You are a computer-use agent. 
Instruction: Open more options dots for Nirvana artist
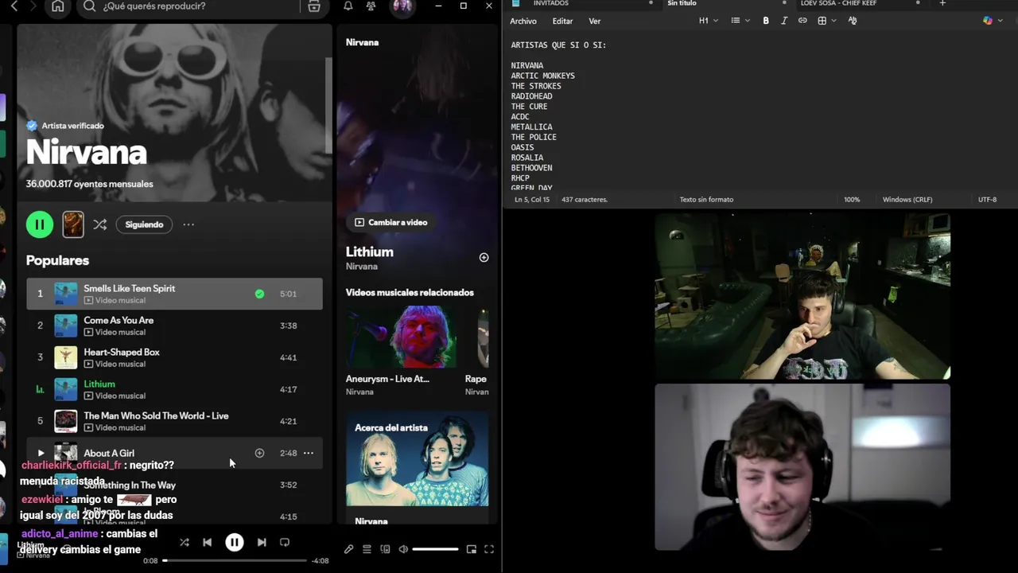[188, 224]
